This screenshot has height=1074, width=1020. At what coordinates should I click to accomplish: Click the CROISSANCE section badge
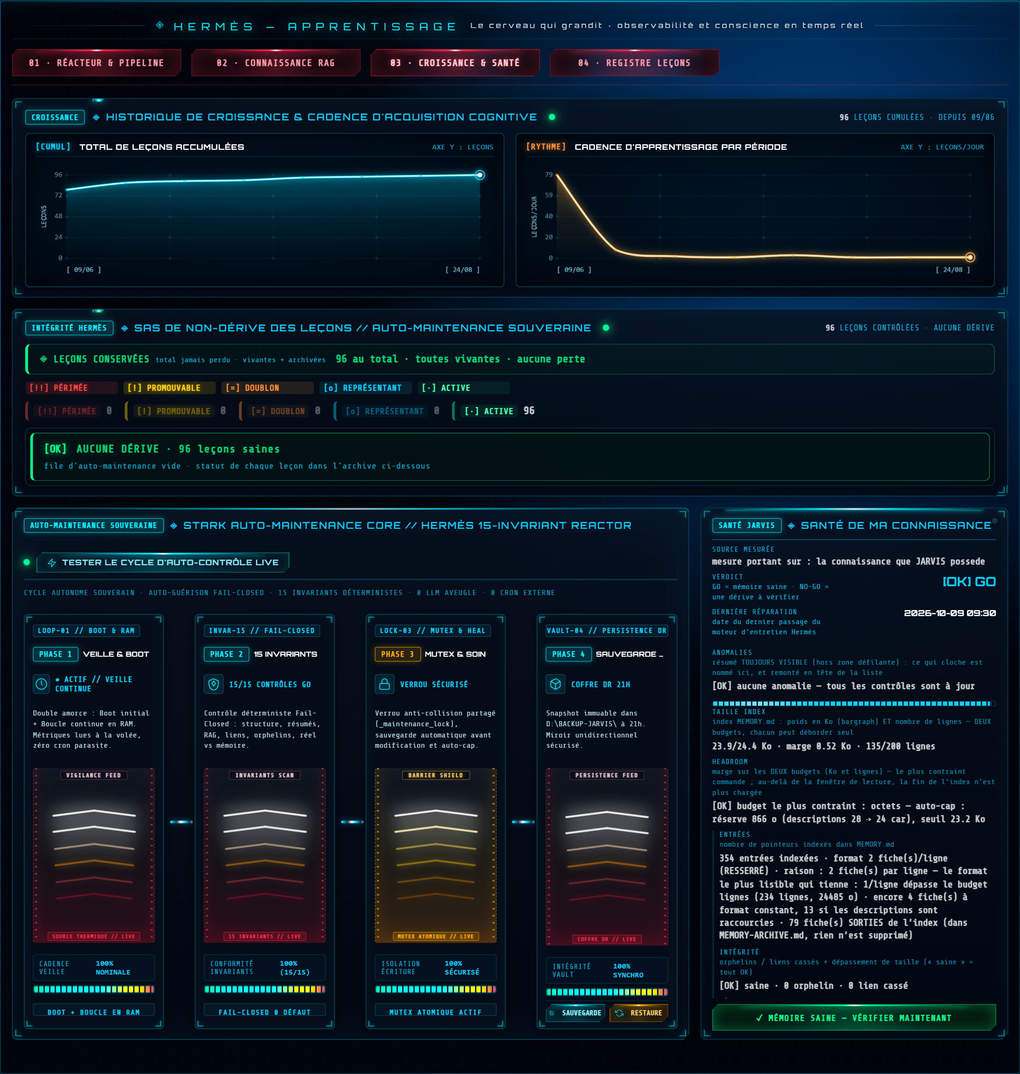[x=55, y=117]
